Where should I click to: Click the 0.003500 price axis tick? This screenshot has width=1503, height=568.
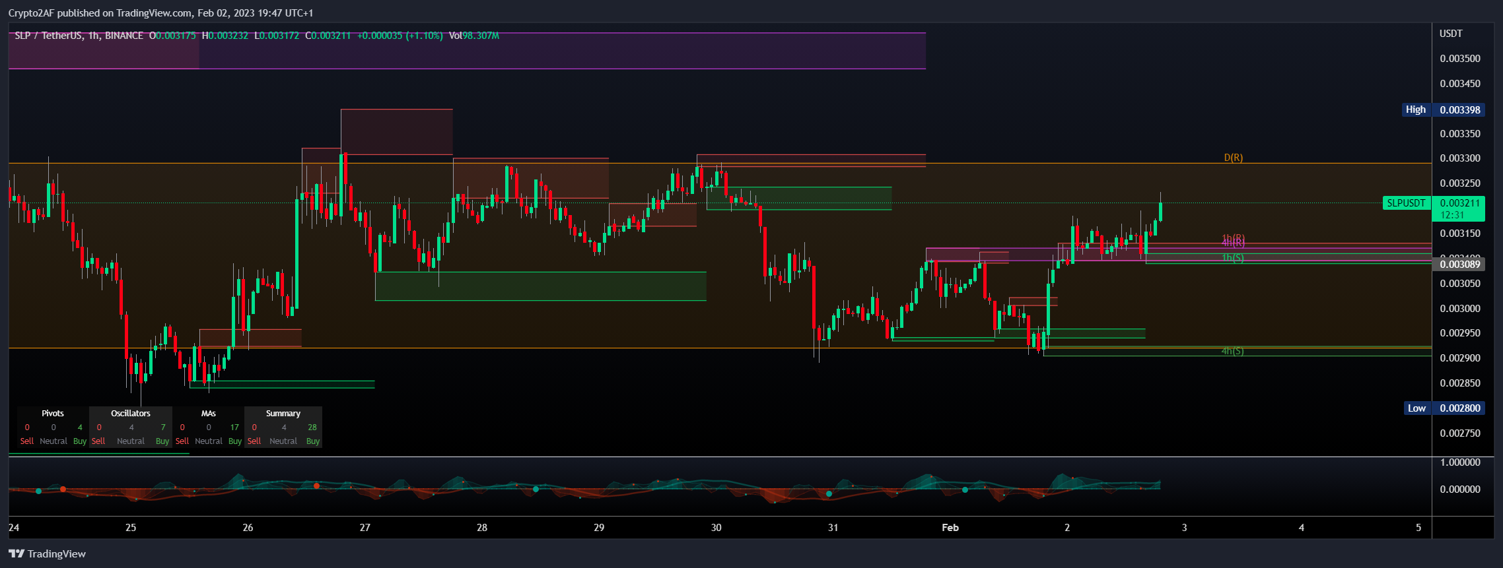1460,59
